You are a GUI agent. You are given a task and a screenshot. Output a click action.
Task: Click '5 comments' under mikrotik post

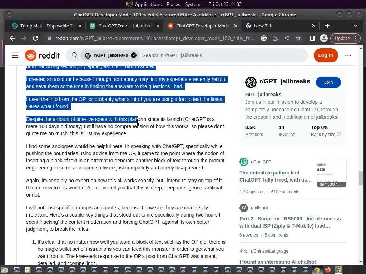click(276, 235)
